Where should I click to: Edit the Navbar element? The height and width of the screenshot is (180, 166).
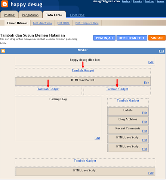tap(162, 51)
